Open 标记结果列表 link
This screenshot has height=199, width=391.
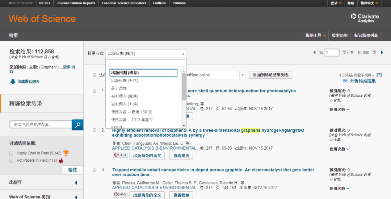point(366,36)
